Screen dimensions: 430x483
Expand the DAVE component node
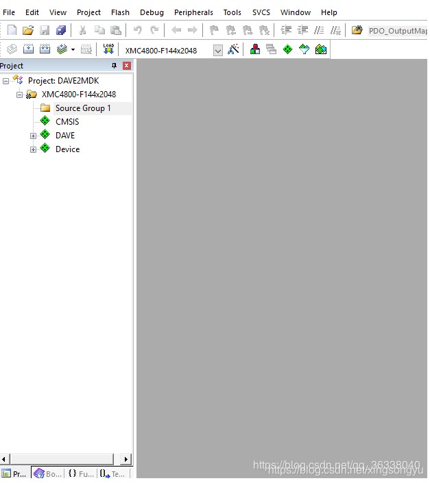tap(33, 136)
